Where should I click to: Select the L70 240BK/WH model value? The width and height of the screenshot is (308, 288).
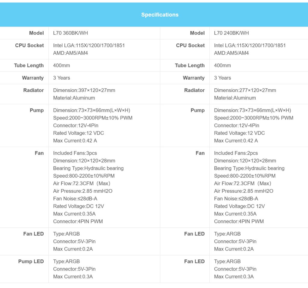click(x=231, y=33)
